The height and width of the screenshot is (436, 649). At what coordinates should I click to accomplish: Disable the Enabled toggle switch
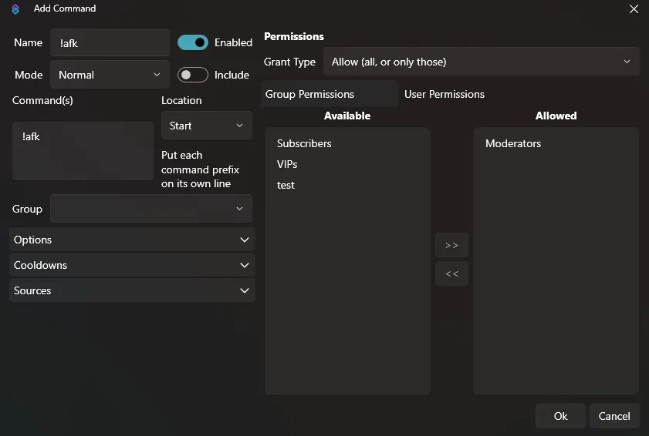click(193, 42)
